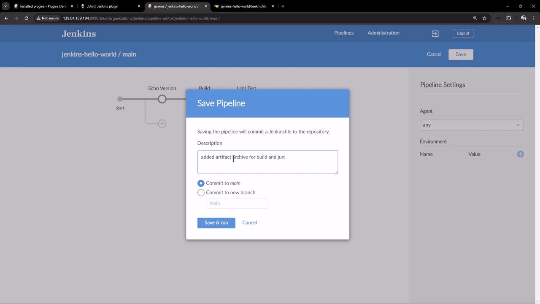Close the JUnit Jenkins plugin tab
Screen dimensions: 540x304
(139, 6)
